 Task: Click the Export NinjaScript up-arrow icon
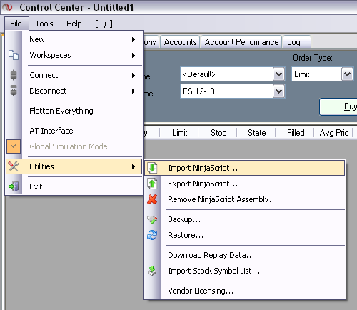pos(152,184)
